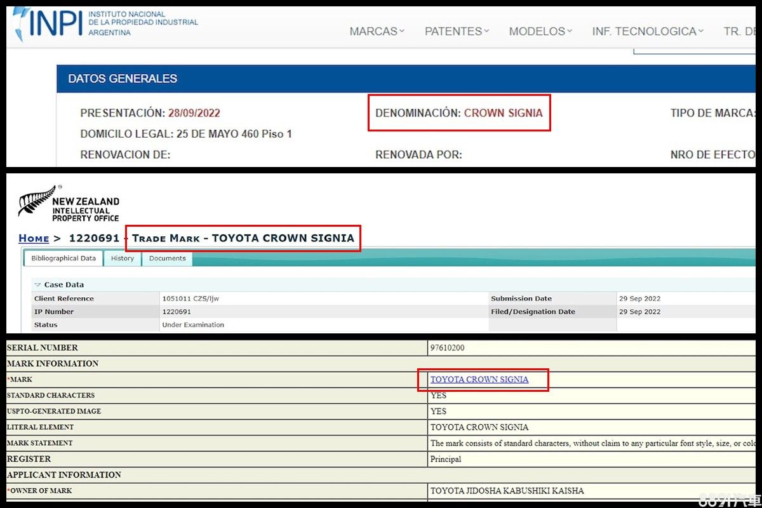Expand the INF. TECNOLOGICA menu
The width and height of the screenshot is (762, 508).
point(647,31)
